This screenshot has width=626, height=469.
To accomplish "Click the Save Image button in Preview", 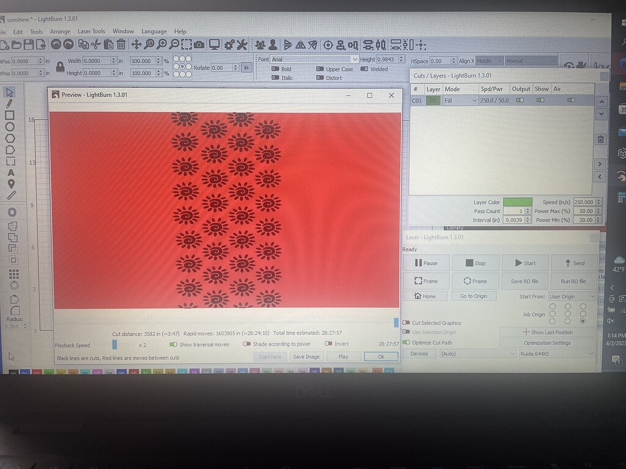I will coord(306,357).
